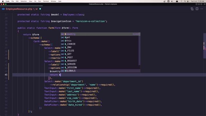Open Control Center in menu bar
The image size is (206, 116).
click(x=188, y=1)
